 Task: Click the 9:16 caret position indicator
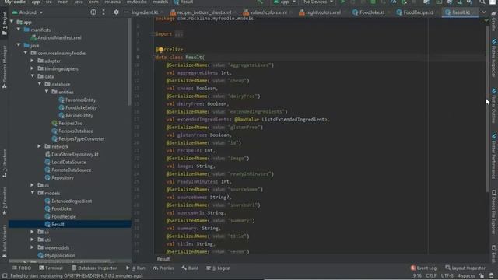(x=417, y=275)
